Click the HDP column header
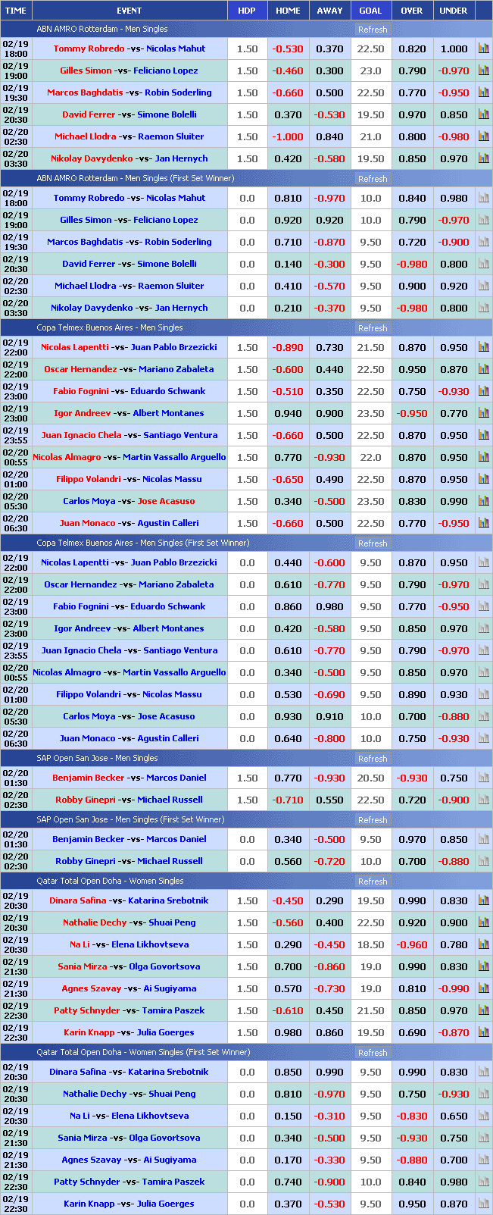 tap(247, 11)
